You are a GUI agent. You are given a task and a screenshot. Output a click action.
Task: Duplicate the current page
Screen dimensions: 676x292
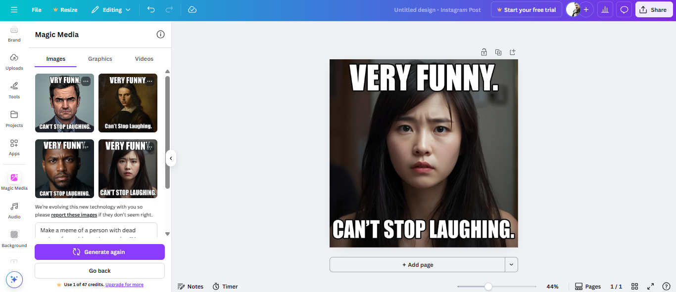coord(498,52)
